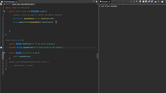Click string "I only drive in the queen"

49,48
